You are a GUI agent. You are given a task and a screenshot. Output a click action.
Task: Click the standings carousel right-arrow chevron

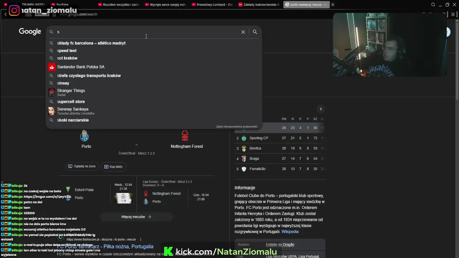tap(321, 109)
